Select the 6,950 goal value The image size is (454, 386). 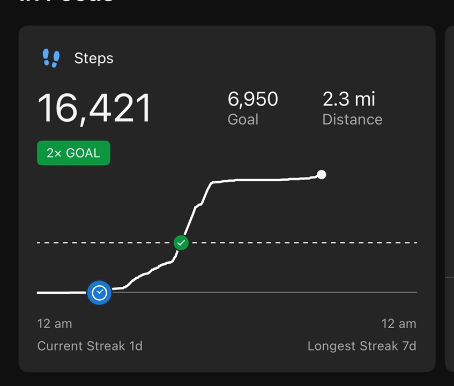253,99
